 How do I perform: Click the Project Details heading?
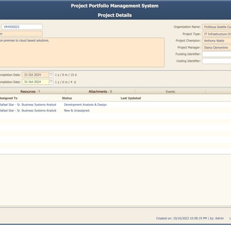pyautogui.click(x=115, y=15)
